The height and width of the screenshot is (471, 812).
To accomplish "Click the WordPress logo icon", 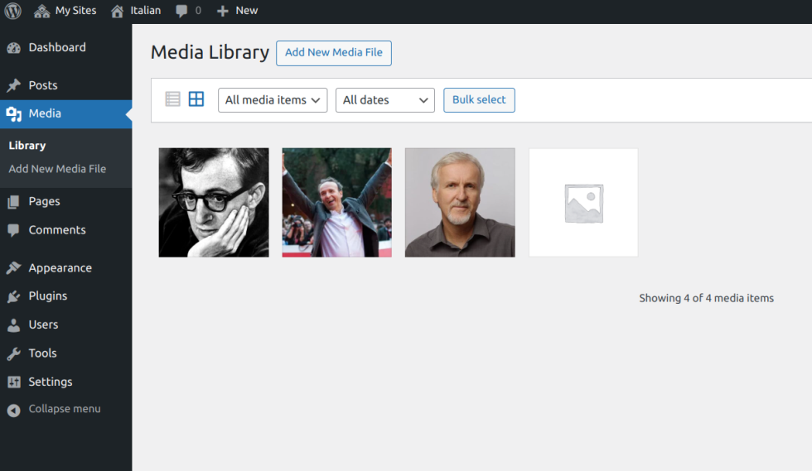I will point(13,11).
